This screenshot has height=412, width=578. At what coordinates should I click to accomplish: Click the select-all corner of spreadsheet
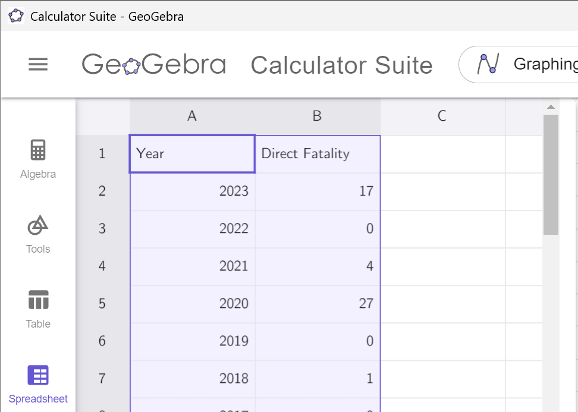pos(102,116)
